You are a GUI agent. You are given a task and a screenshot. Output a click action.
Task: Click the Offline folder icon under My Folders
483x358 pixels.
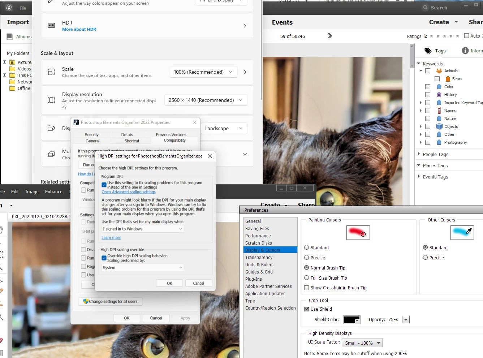point(12,88)
